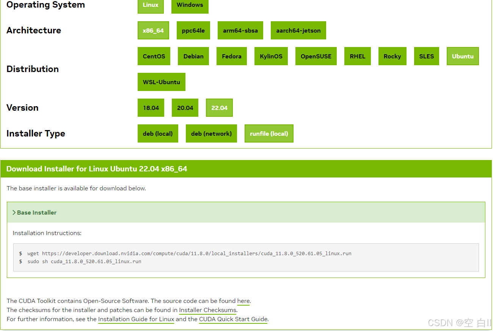The image size is (493, 331).
Task: Pick version 20.04
Action: 185,108
